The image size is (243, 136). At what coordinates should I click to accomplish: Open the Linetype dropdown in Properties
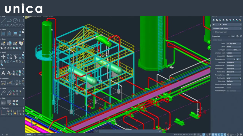click(234, 50)
